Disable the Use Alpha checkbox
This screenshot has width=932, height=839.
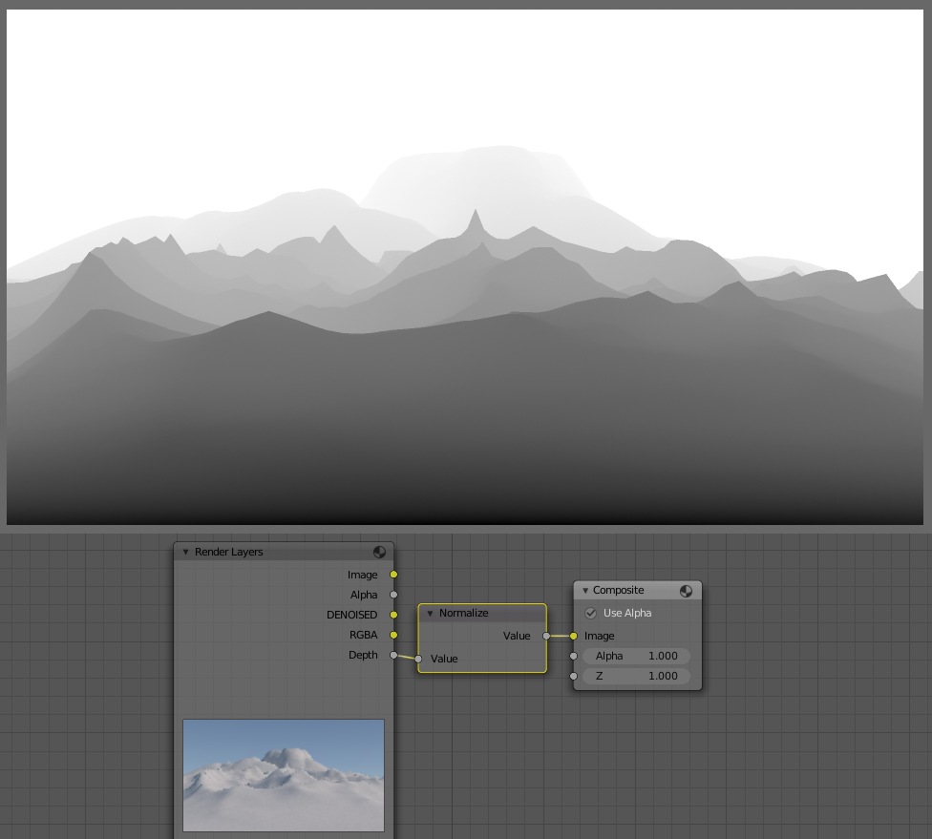click(591, 613)
